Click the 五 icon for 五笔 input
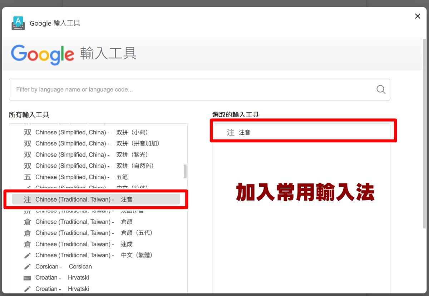Screen dimensions: 429x296 click(x=27, y=177)
